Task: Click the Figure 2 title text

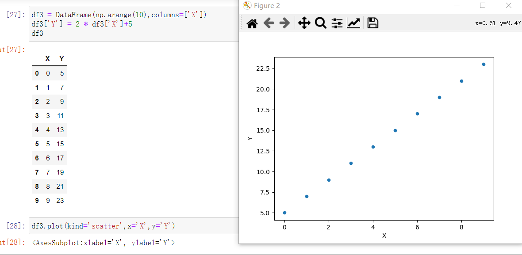Action: click(267, 5)
